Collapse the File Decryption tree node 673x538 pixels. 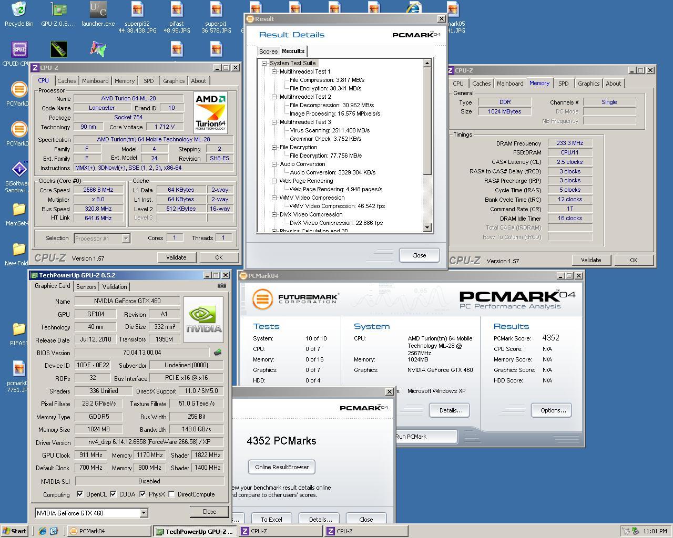pos(274,147)
